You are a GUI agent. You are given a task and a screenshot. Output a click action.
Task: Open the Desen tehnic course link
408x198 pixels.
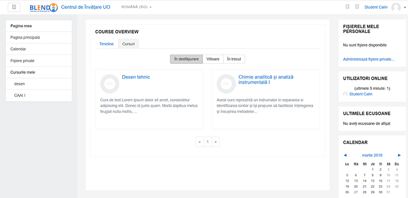pos(136,77)
